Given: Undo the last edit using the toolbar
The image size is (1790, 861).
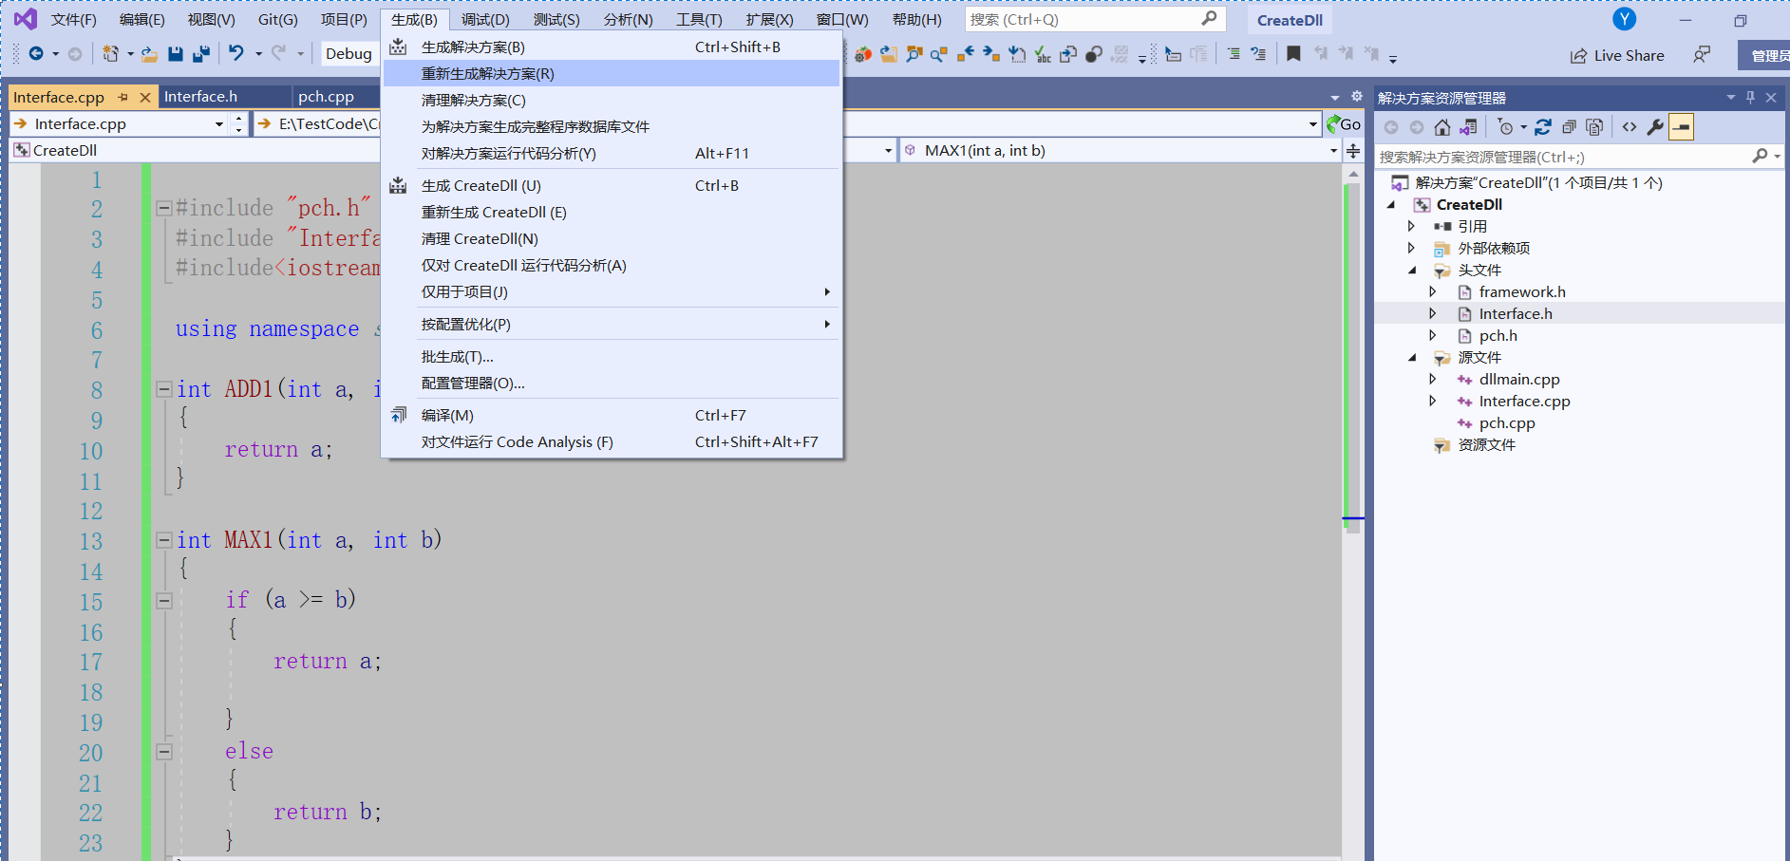Looking at the screenshot, I should coord(236,54).
